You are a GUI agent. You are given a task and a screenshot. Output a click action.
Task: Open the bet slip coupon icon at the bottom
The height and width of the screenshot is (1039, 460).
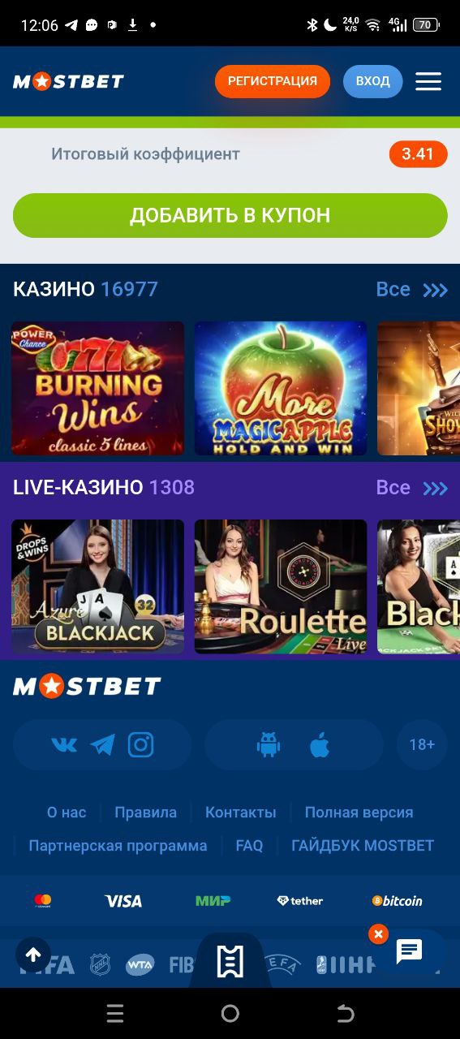point(230,961)
